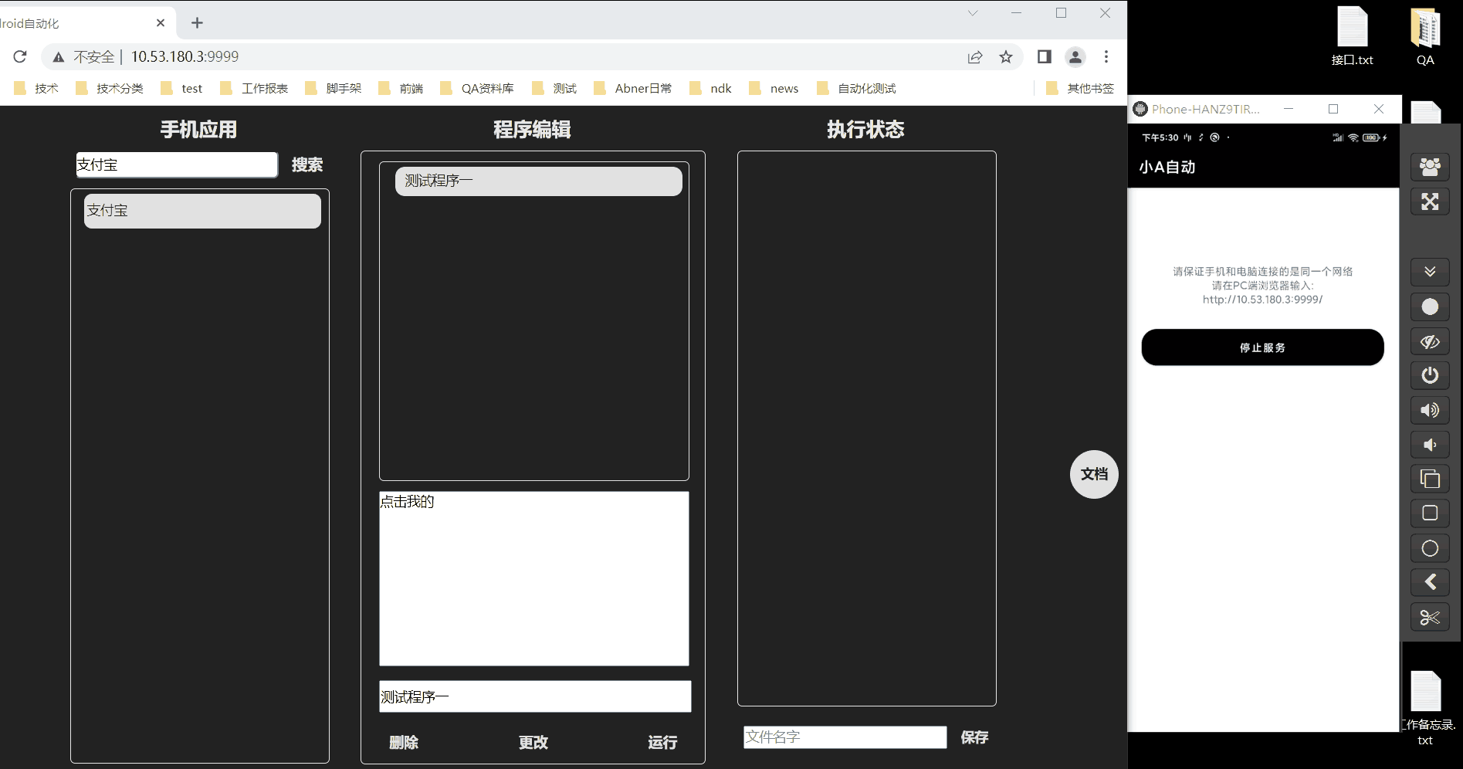Open the Chrome three-dot menu
Image resolution: width=1463 pixels, height=769 pixels.
coord(1106,56)
